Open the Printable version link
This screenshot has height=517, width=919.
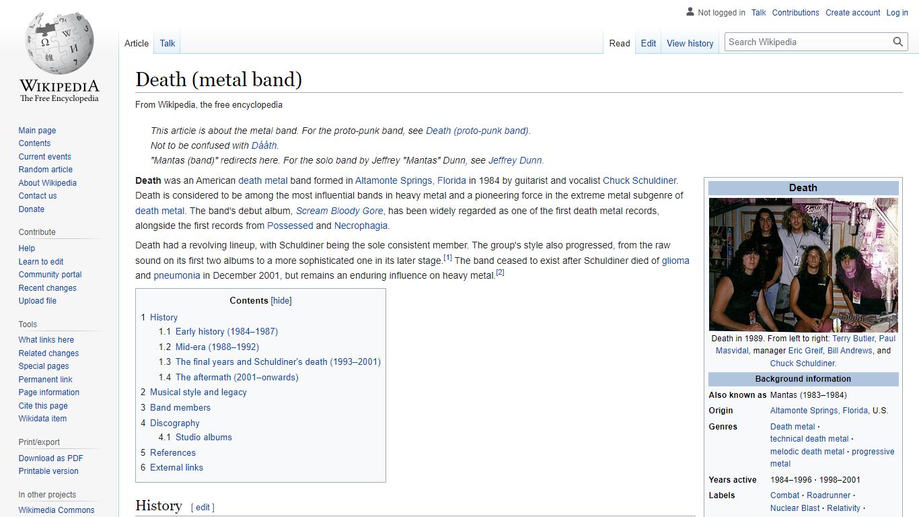click(x=48, y=471)
